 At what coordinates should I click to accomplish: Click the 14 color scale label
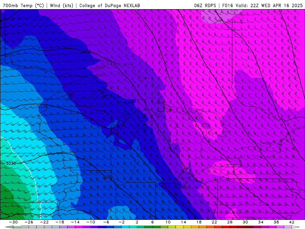tap(183, 222)
